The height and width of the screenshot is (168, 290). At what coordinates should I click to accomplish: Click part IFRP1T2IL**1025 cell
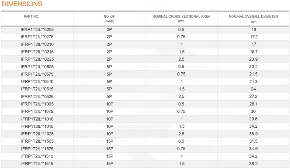click(37, 134)
